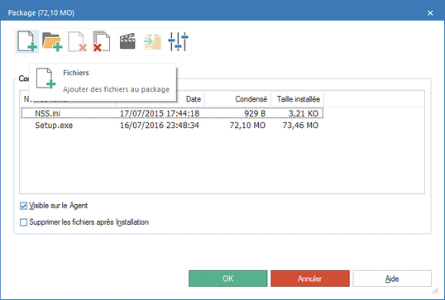Click the package import toolbar icon
Viewport: 445px width, 300px height.
point(152,41)
